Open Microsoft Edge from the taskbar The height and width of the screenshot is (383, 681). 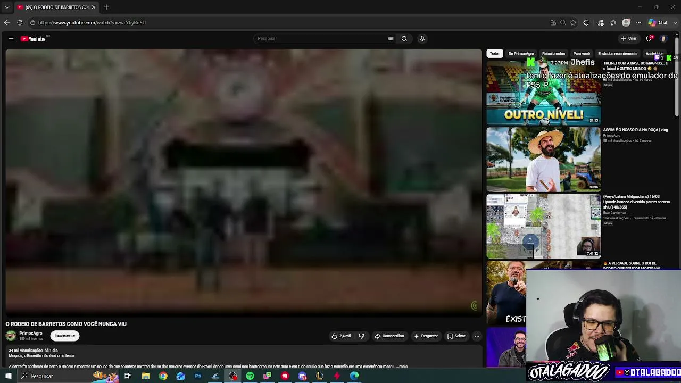tap(354, 376)
